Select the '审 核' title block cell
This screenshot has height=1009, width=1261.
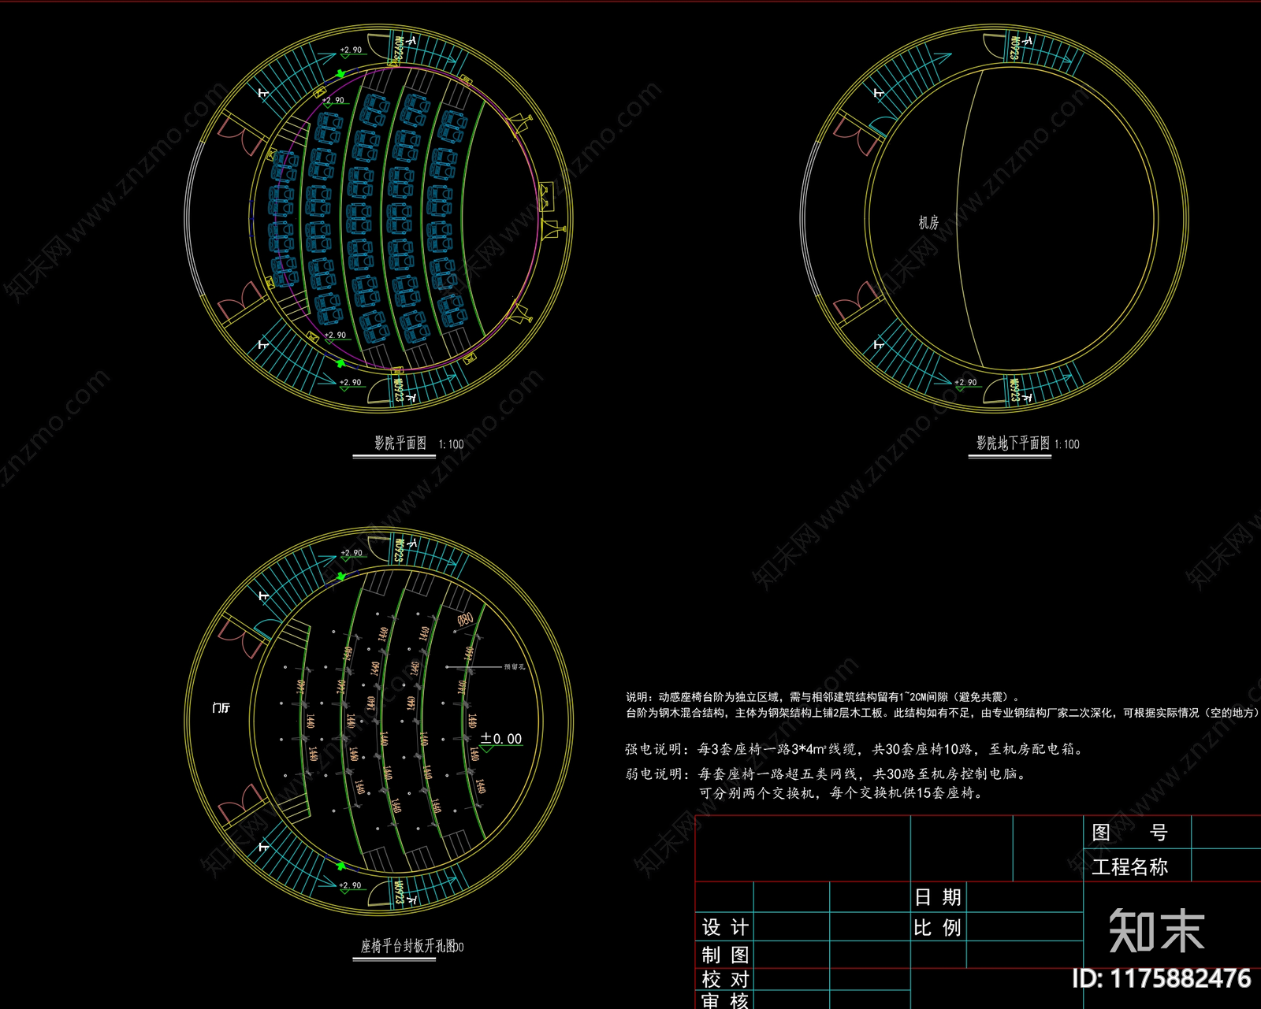pos(725,1000)
